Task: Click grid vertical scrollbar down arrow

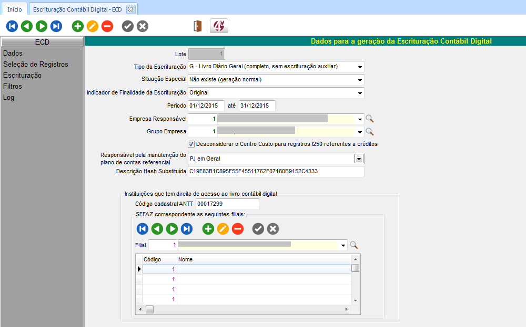Action: [x=356, y=301]
